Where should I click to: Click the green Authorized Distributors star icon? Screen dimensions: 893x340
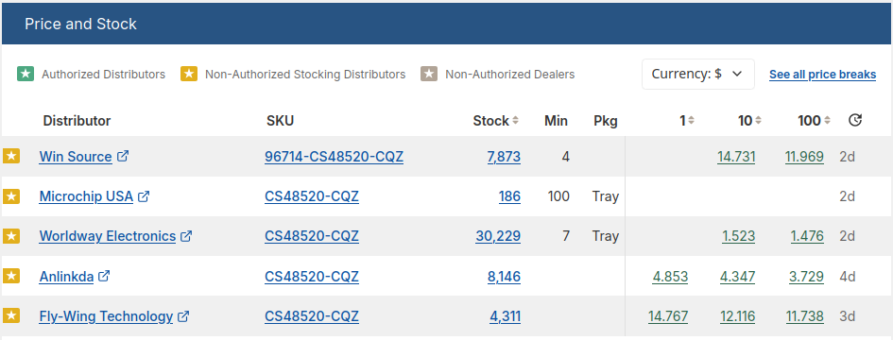coord(26,74)
